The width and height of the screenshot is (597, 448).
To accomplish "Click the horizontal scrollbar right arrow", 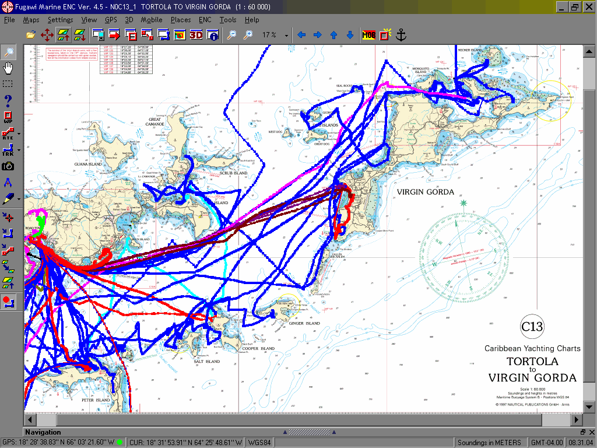I will (x=577, y=420).
